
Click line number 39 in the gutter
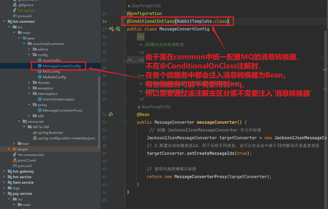coord(104,153)
